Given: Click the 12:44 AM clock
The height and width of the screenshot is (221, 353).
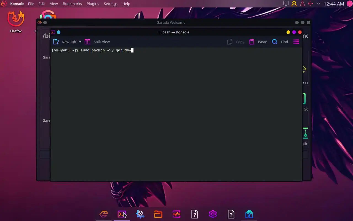Looking at the screenshot, I should tap(334, 4).
